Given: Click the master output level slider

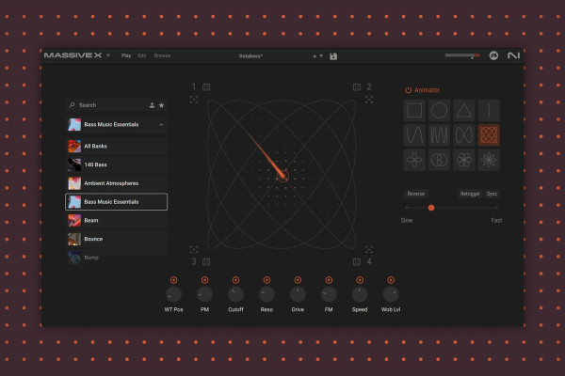Looking at the screenshot, I should tap(462, 55).
